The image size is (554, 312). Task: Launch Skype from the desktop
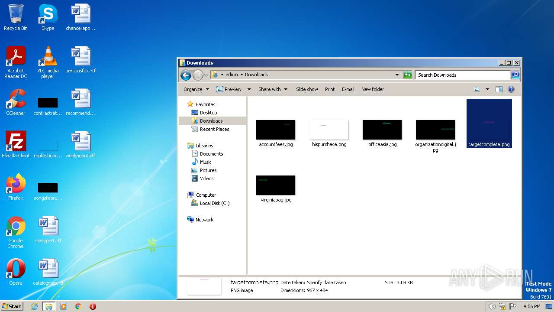[48, 17]
